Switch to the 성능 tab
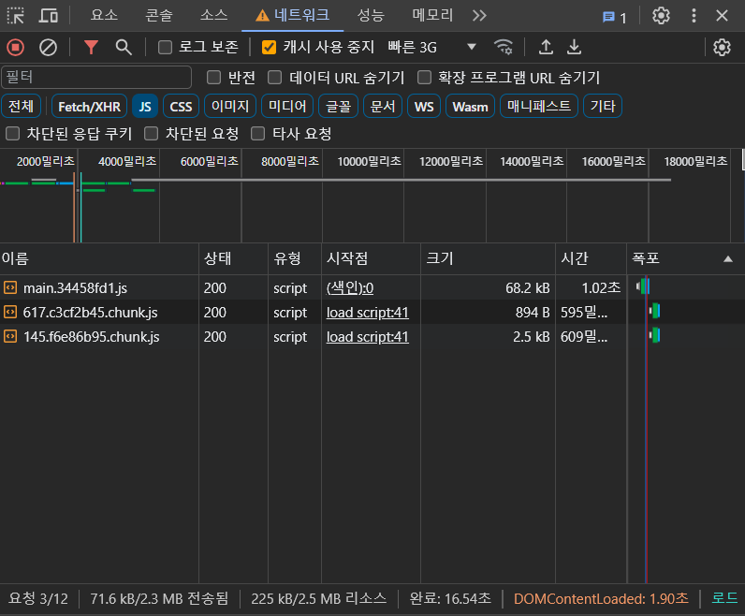 [371, 15]
